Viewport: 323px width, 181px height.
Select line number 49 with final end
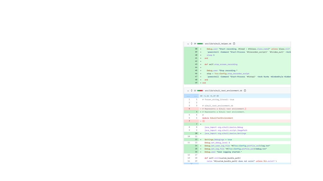click(x=196, y=83)
